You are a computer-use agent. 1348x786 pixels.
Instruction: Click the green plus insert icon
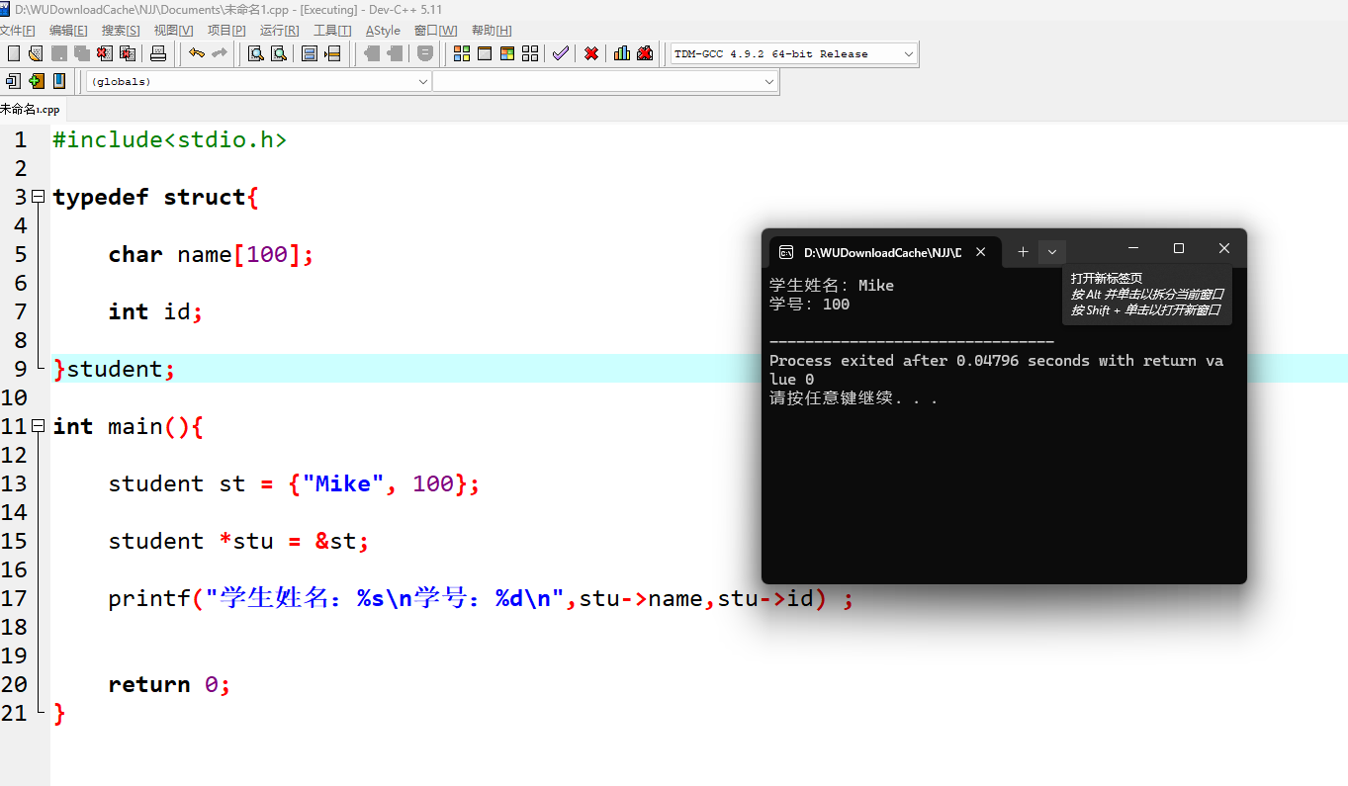coord(37,81)
